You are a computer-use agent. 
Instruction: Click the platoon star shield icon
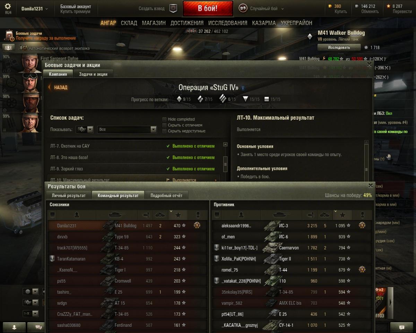click(x=173, y=9)
